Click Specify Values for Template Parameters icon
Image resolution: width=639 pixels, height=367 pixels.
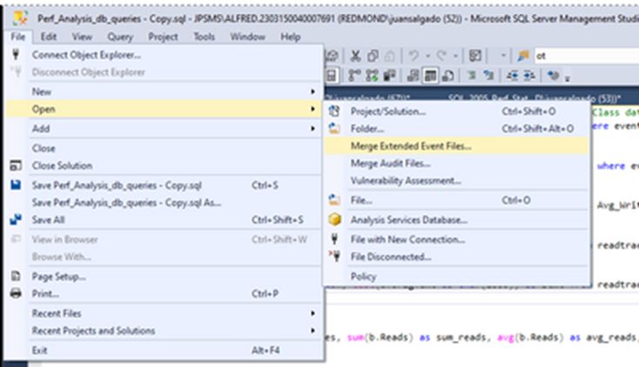click(x=553, y=76)
